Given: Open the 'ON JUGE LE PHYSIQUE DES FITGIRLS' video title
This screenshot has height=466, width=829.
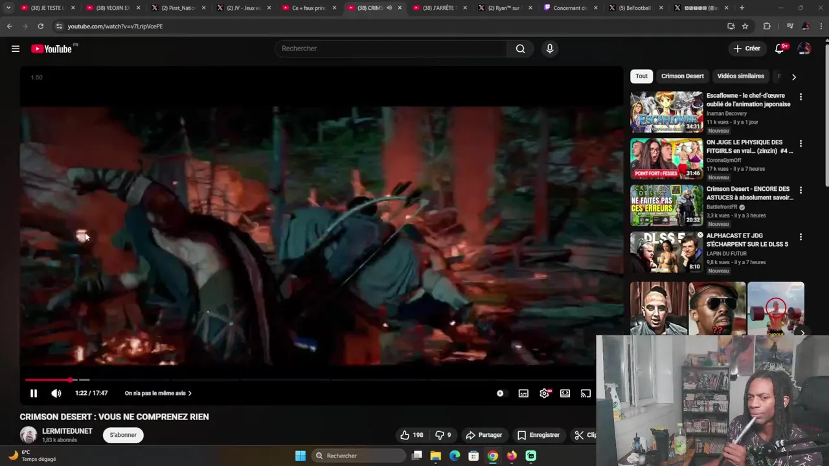Looking at the screenshot, I should [x=749, y=146].
